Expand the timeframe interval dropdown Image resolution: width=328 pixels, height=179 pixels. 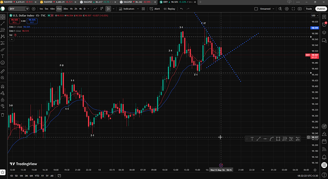88,9
